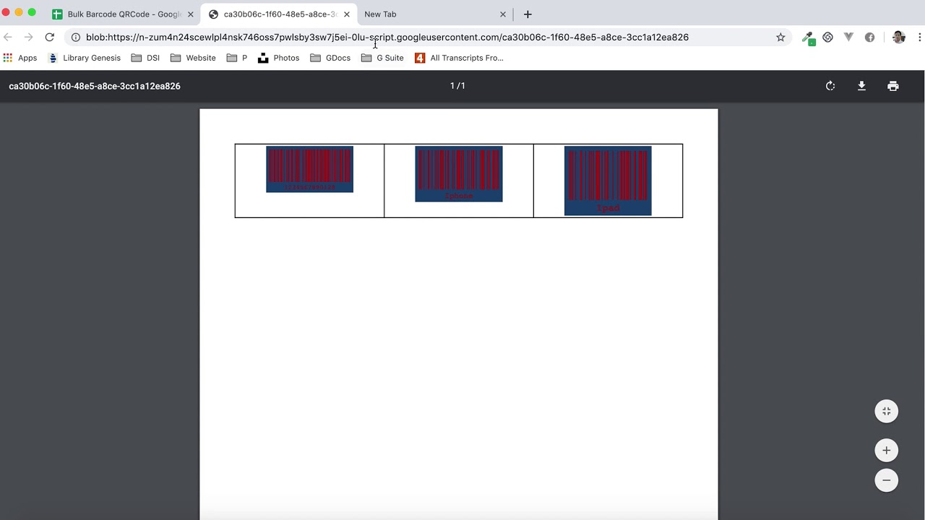The width and height of the screenshot is (925, 520).
Task: Click the round gray extension icon
Action: pyautogui.click(x=870, y=38)
